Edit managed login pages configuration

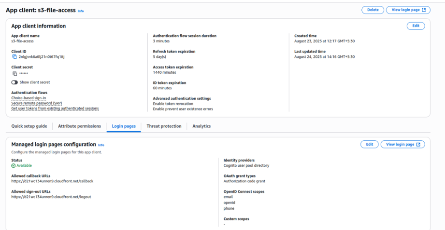click(369, 144)
